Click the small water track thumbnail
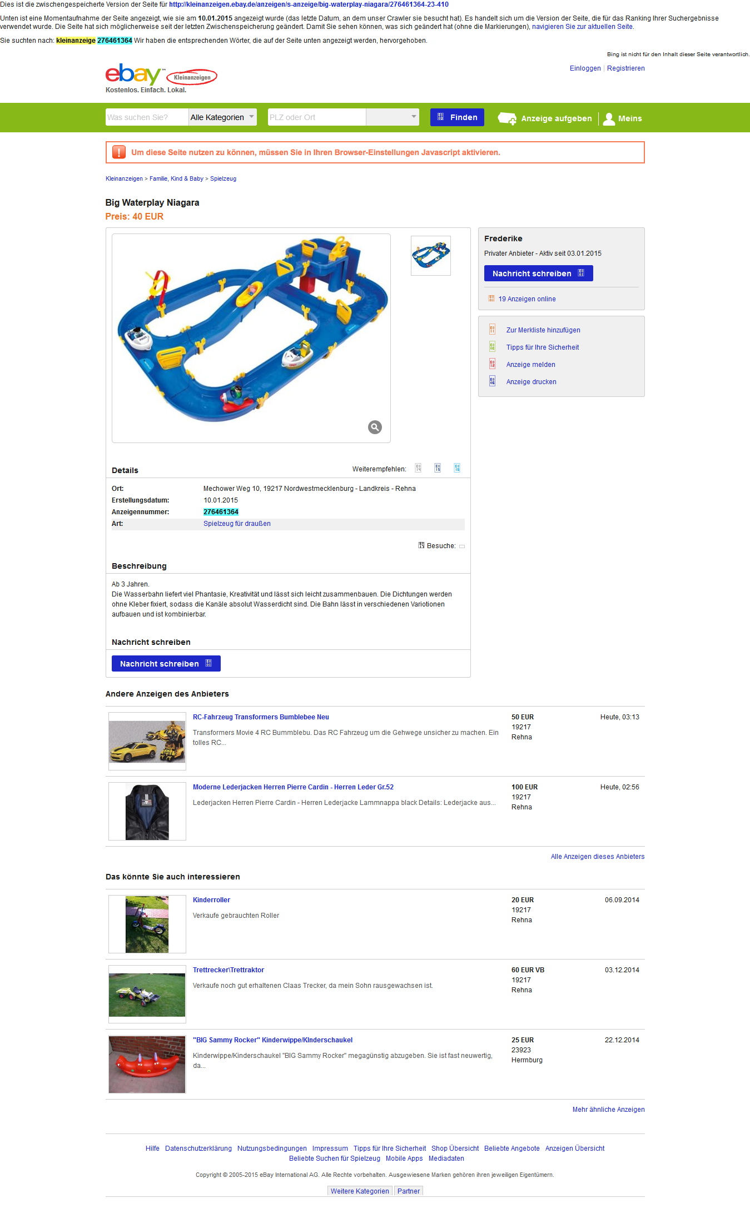Viewport: 750px width, 1208px height. [x=431, y=256]
